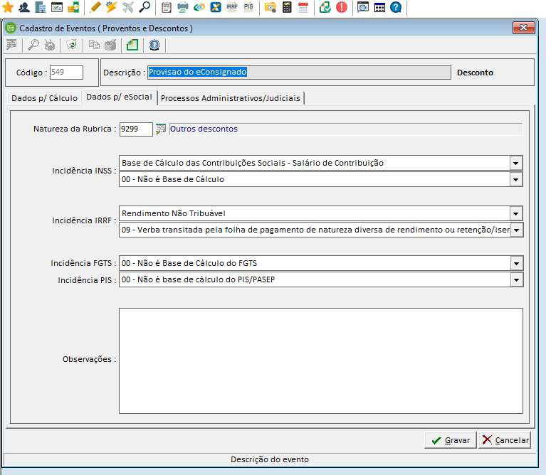The image size is (546, 475).
Task: Open the company building icon
Action: coord(41,7)
